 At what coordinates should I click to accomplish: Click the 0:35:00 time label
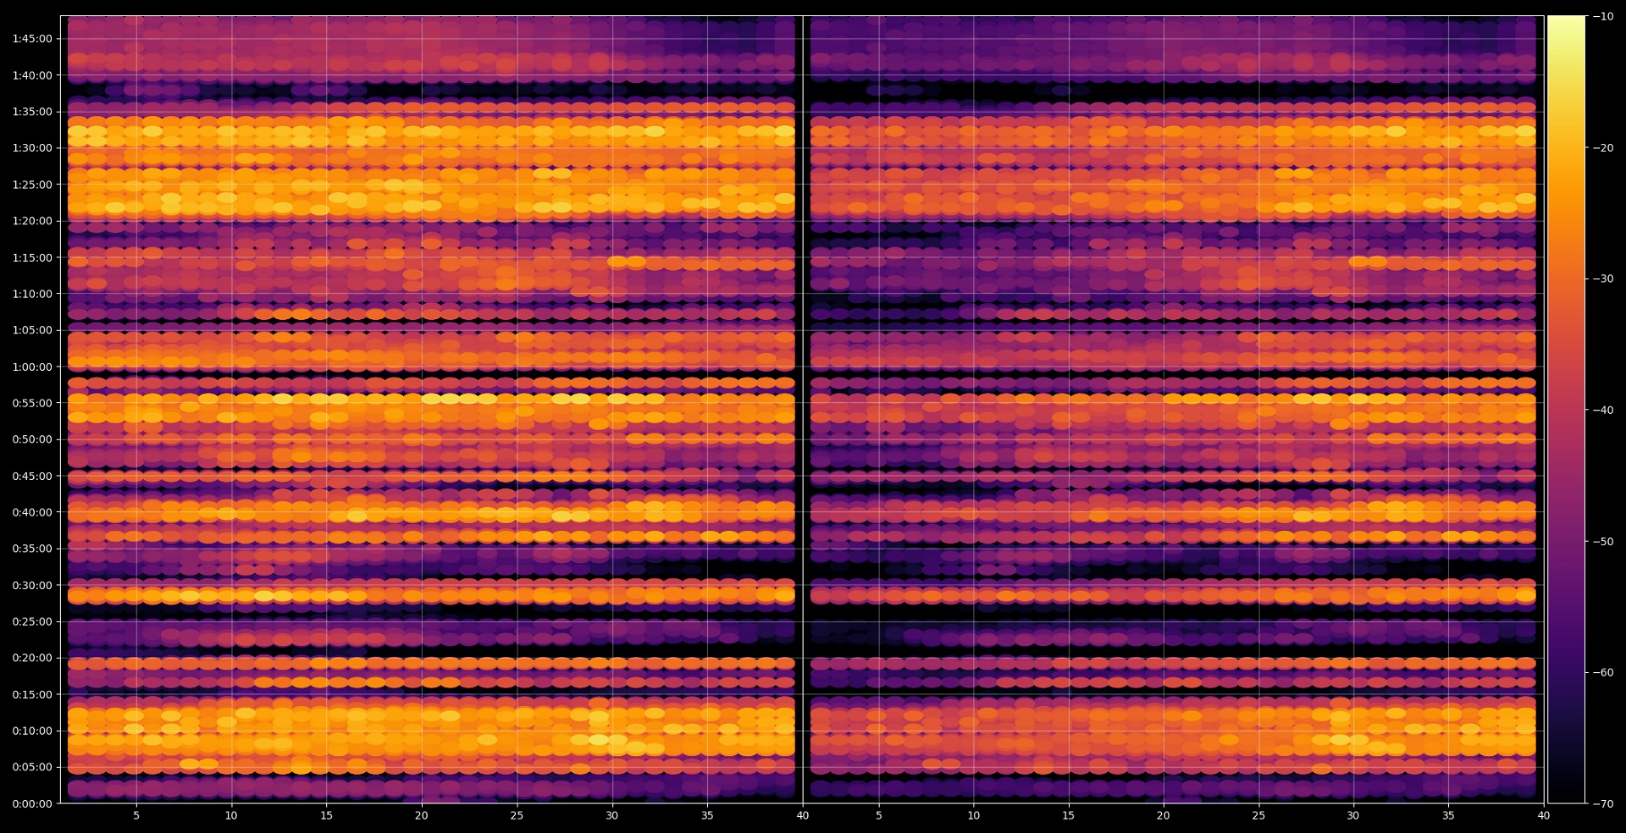click(32, 549)
